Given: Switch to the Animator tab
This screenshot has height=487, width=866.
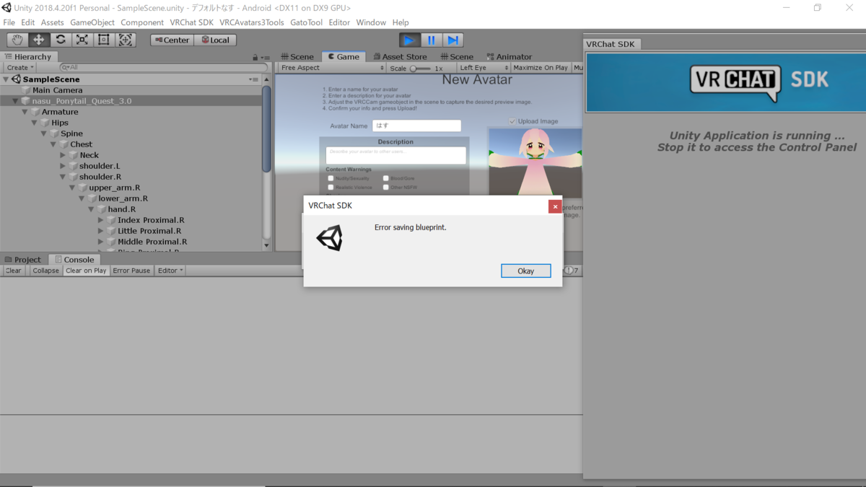Looking at the screenshot, I should pyautogui.click(x=509, y=57).
